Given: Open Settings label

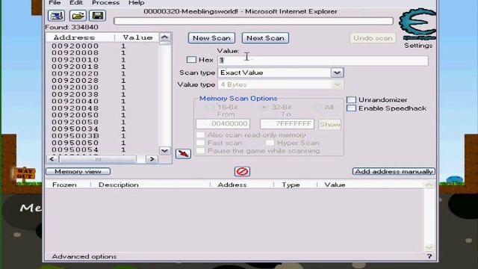Looking at the screenshot, I should (418, 46).
